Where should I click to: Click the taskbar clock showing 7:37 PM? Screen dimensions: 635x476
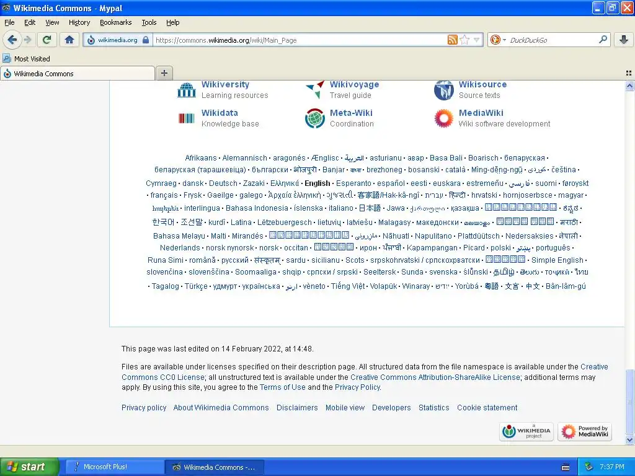pyautogui.click(x=612, y=467)
